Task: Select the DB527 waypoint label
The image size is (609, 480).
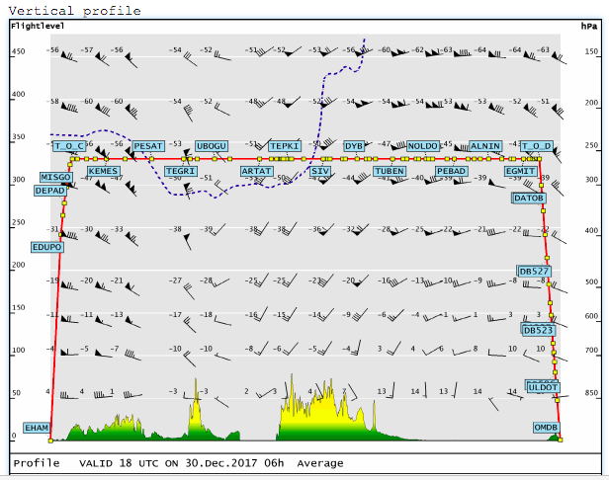Action: click(x=535, y=272)
